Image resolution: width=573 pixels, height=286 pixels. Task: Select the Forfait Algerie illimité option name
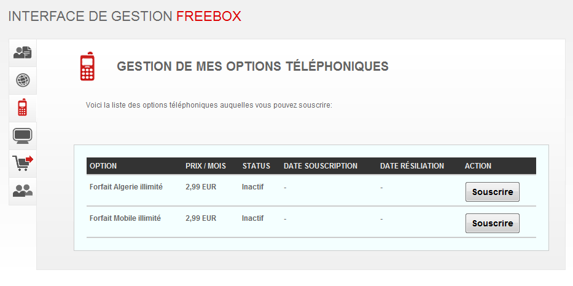pos(126,187)
